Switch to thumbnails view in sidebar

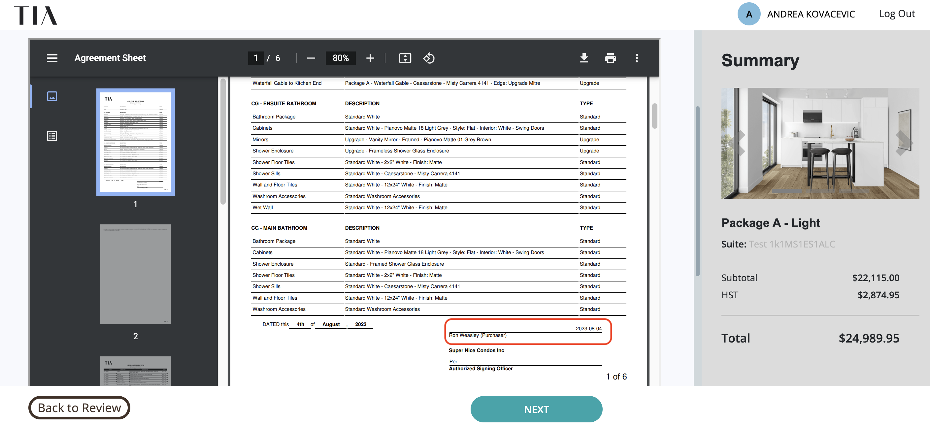52,96
